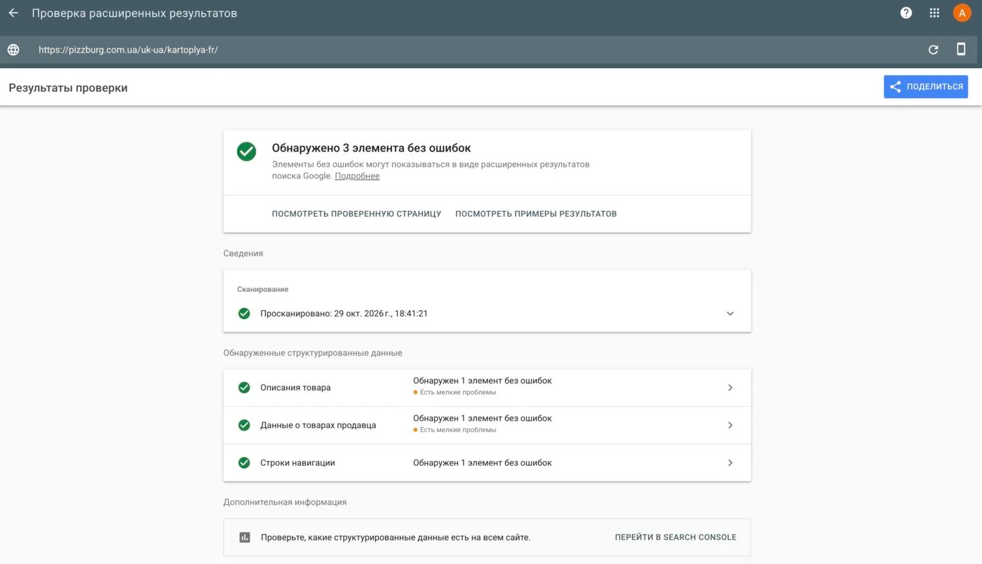Click the checkmark icon for Описания товара
This screenshot has height=564, width=982.
(x=244, y=387)
